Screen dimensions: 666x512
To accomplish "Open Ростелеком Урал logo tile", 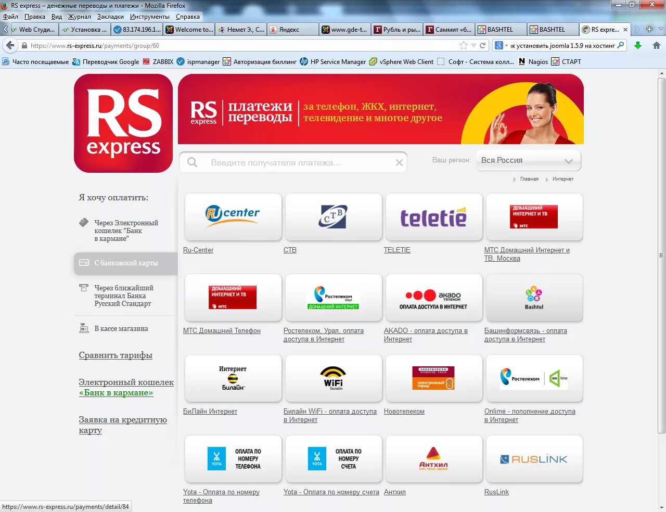I will coord(334,298).
